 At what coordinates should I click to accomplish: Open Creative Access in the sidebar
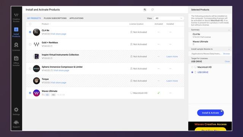pos(16,18)
